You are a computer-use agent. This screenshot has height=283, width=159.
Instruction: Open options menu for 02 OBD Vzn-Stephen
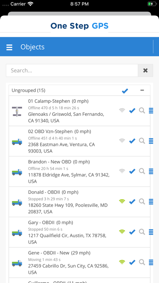[151, 141]
